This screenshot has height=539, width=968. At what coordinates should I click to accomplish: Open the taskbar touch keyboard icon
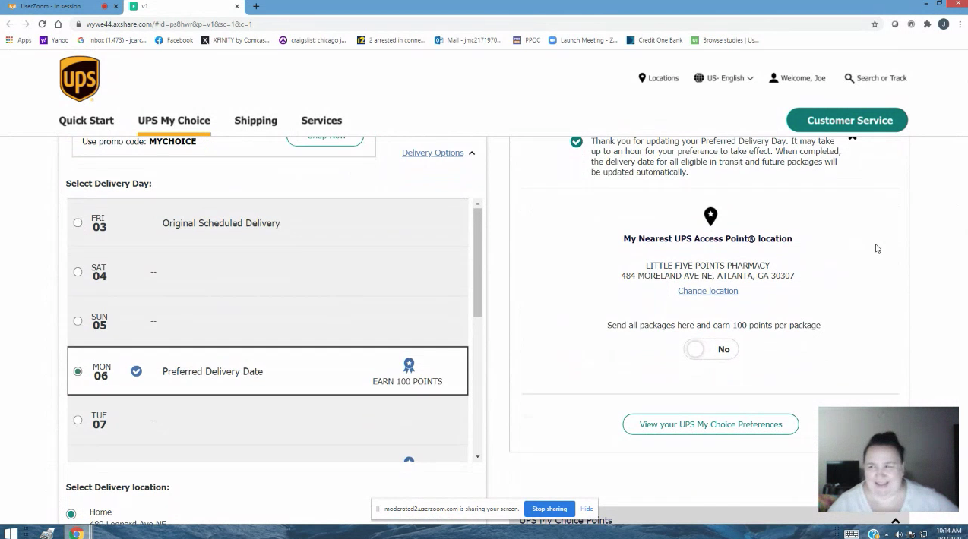(x=852, y=534)
